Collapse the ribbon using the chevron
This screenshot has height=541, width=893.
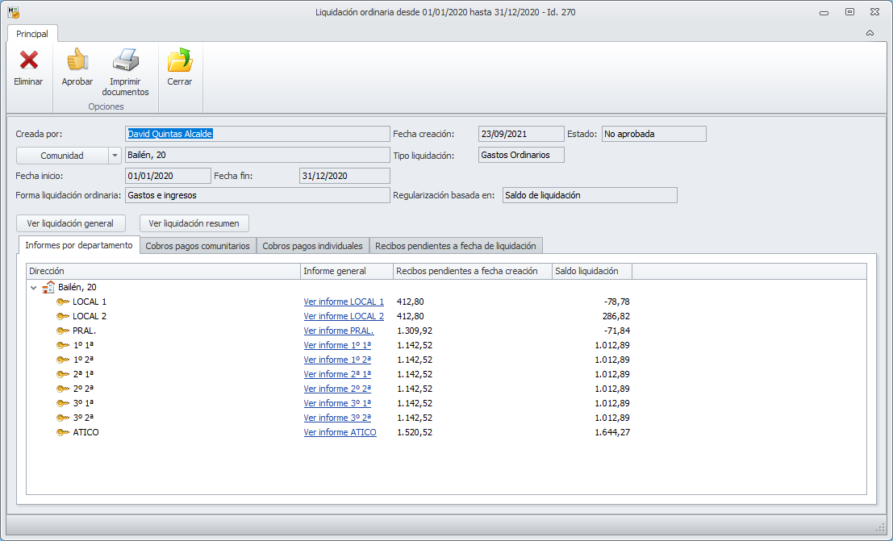pyautogui.click(x=870, y=34)
